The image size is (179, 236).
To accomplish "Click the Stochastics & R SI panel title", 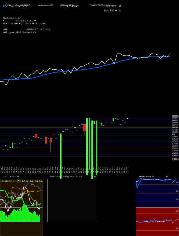I will [x=153, y=177].
